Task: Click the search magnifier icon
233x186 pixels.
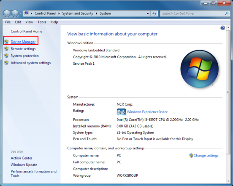Action: point(227,13)
